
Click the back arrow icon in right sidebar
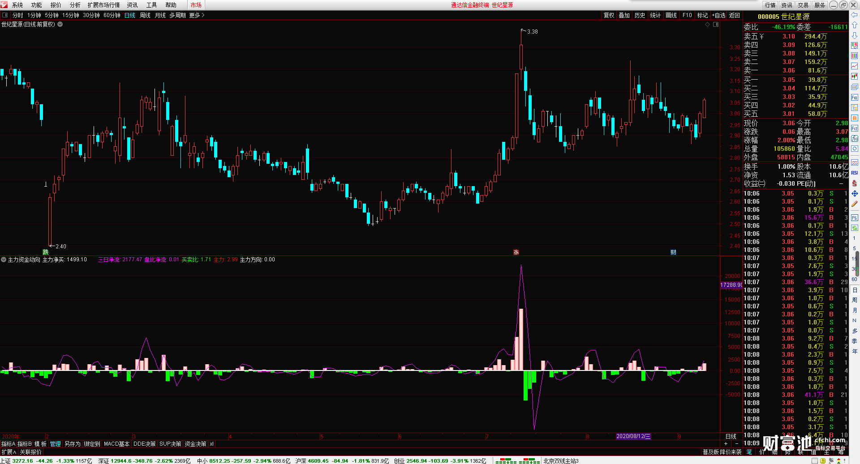[854, 15]
